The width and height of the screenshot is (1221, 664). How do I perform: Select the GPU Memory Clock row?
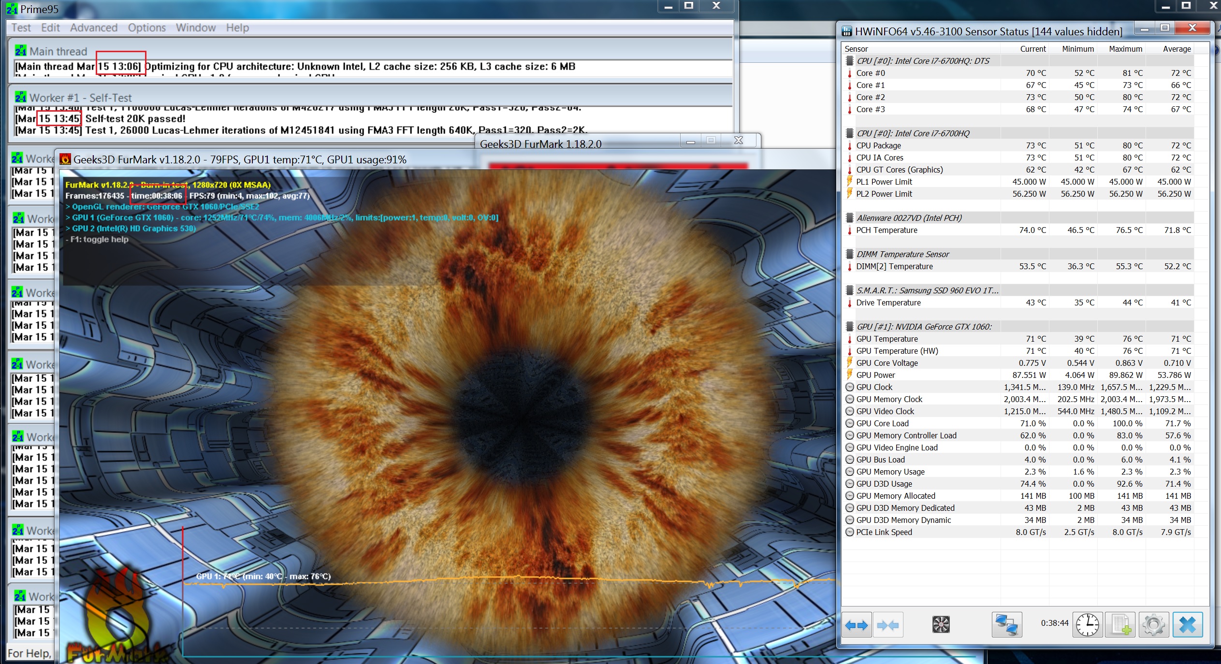tap(1018, 399)
